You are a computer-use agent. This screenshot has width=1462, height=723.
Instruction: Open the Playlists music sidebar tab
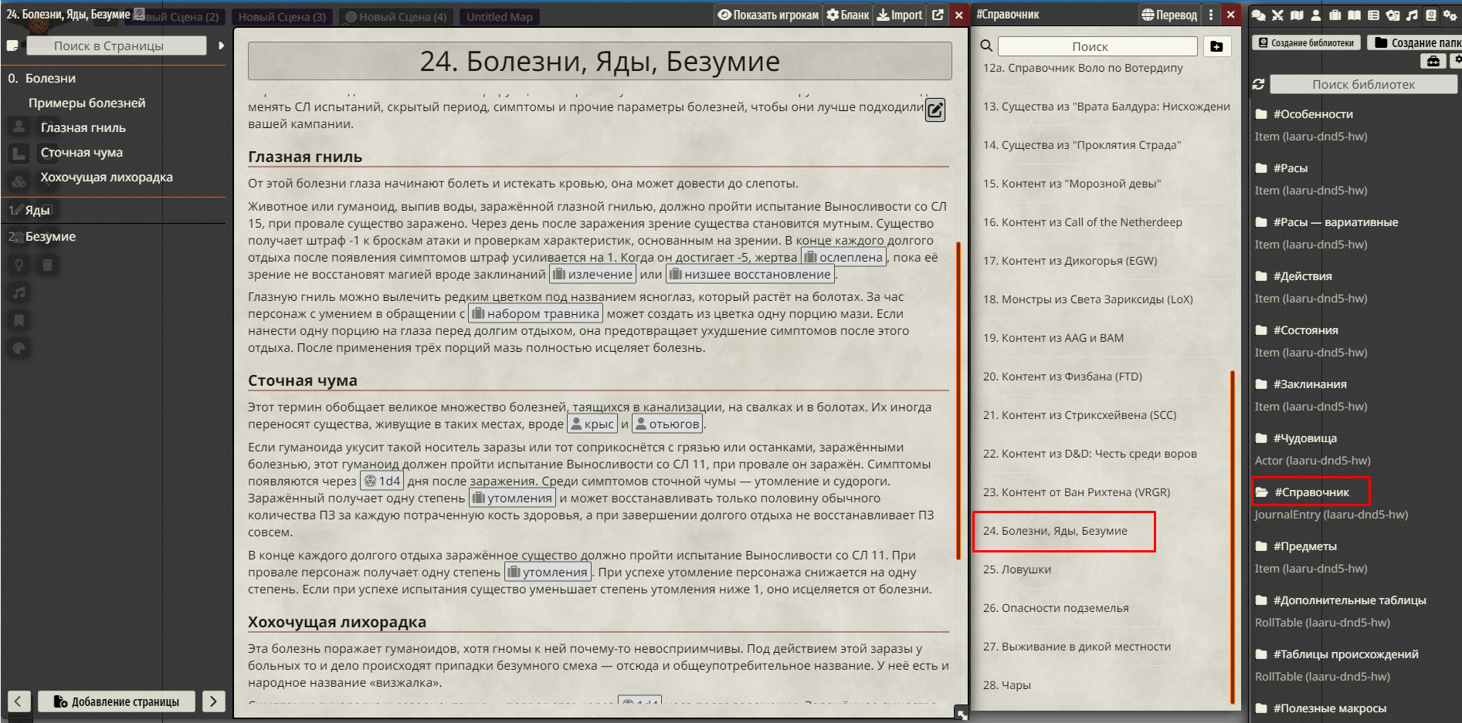click(x=1412, y=15)
